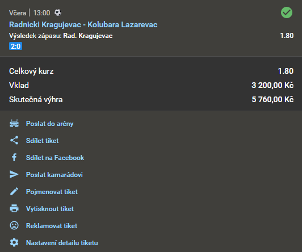This screenshot has height=252, width=302.
Task: Select Sdílet tiket option
Action: pyautogui.click(x=42, y=141)
